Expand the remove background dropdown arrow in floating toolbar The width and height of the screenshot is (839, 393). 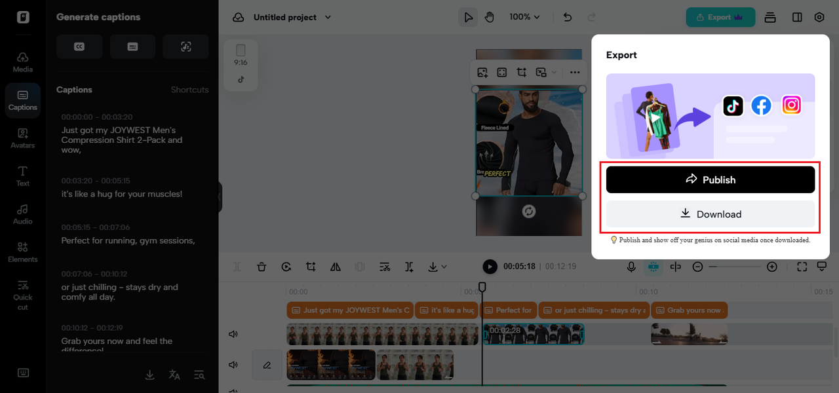click(x=555, y=72)
